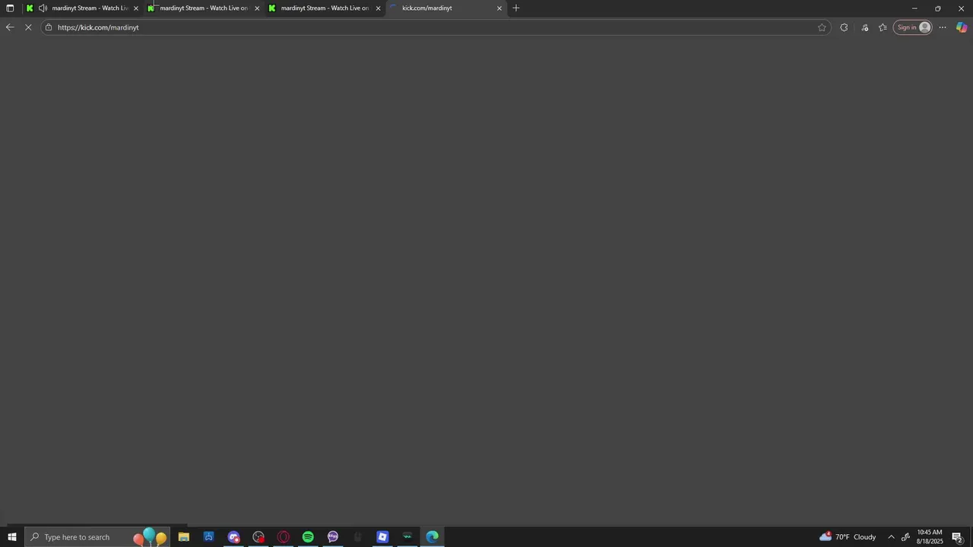Open the Roblox Studio taskbar icon
This screenshot has width=973, height=547.
(382, 537)
